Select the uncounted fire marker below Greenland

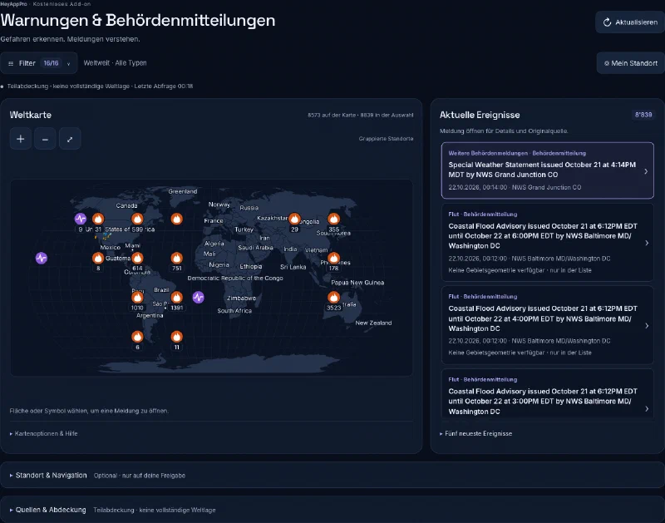tap(177, 219)
